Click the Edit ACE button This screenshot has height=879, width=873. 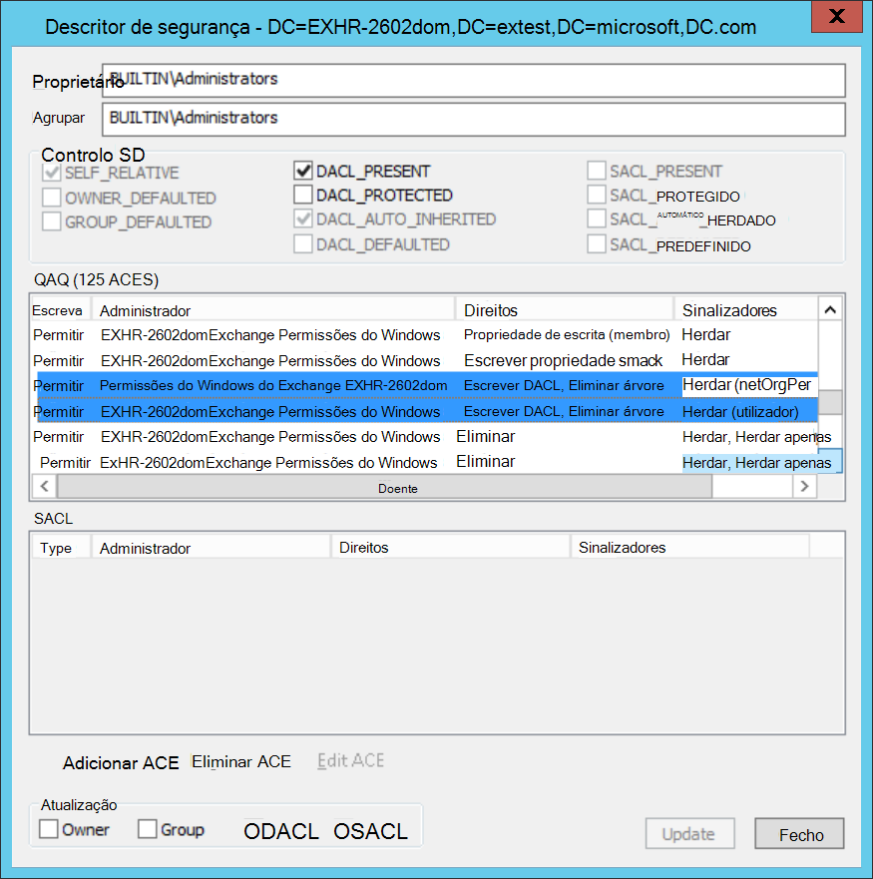[x=350, y=760]
